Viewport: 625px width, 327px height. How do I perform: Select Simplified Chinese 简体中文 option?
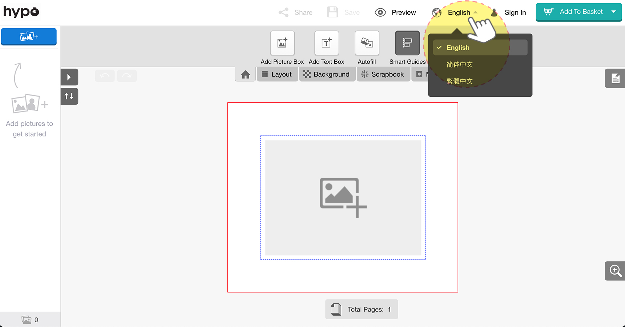tap(460, 65)
